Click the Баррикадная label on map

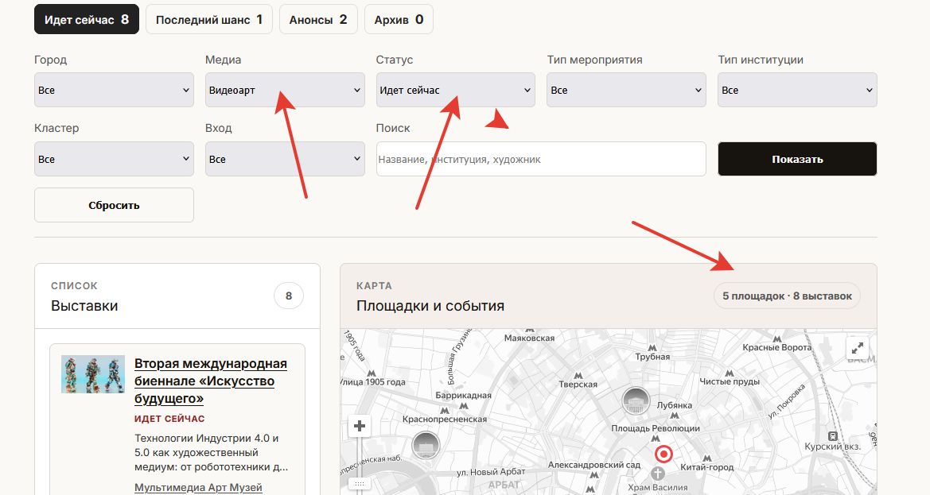(x=463, y=395)
